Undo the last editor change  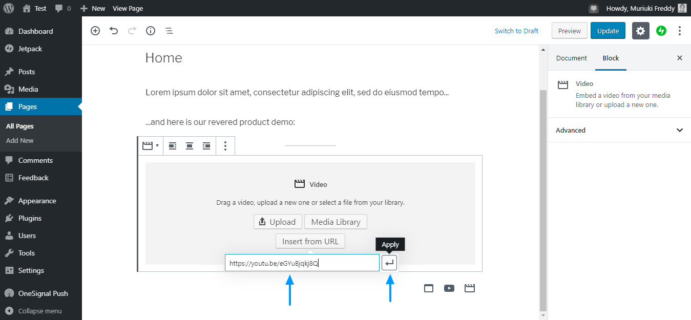[x=114, y=31]
